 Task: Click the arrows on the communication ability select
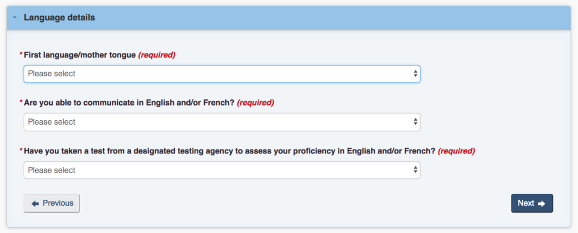pos(415,122)
